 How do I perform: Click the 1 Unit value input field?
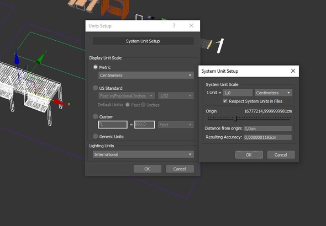click(238, 93)
